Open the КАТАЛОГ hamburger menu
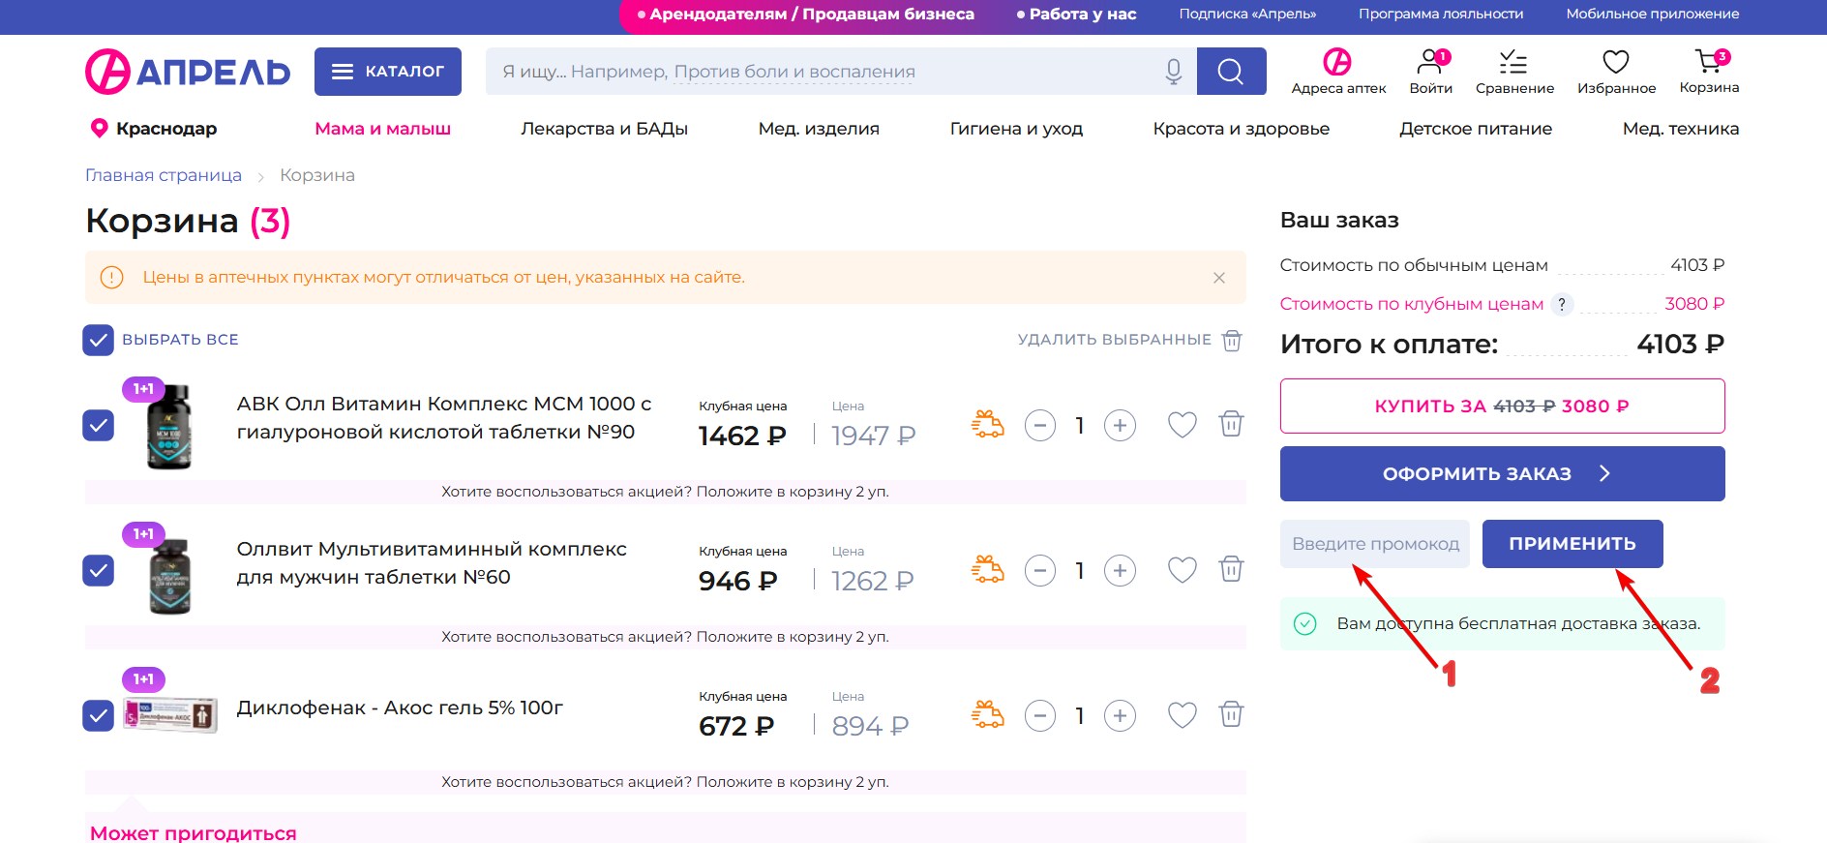Screen dimensions: 1827x843 [387, 72]
